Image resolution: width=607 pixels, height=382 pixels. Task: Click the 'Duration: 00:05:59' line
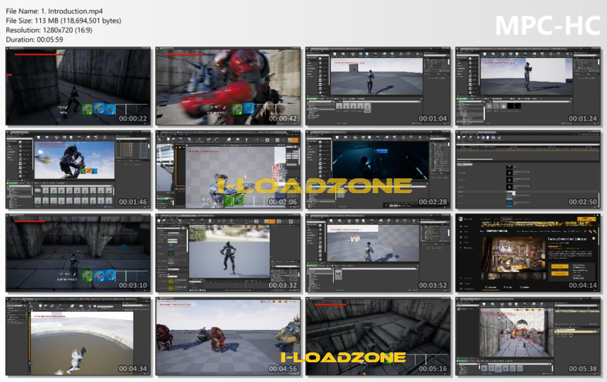pos(35,39)
